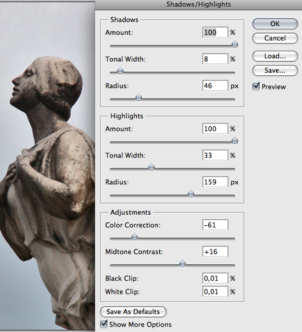Click the Highlights group heading

tap(127, 116)
